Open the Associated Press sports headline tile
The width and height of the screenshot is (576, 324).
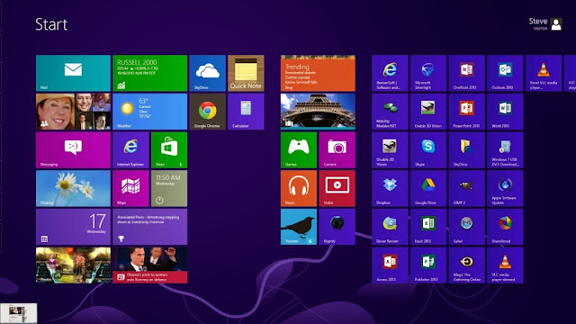150,227
